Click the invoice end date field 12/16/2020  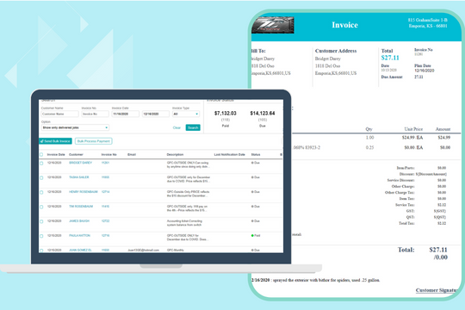tap(156, 114)
